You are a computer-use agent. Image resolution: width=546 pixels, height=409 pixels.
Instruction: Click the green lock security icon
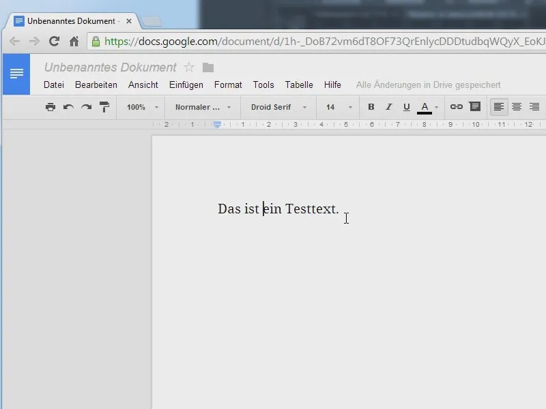point(96,42)
